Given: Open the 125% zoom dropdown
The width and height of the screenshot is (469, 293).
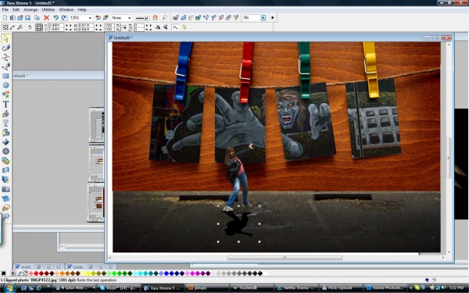Looking at the screenshot, I should tap(90, 18).
